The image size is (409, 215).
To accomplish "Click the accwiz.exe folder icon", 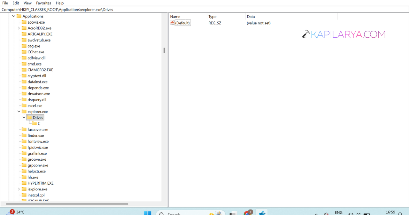I will [24, 22].
